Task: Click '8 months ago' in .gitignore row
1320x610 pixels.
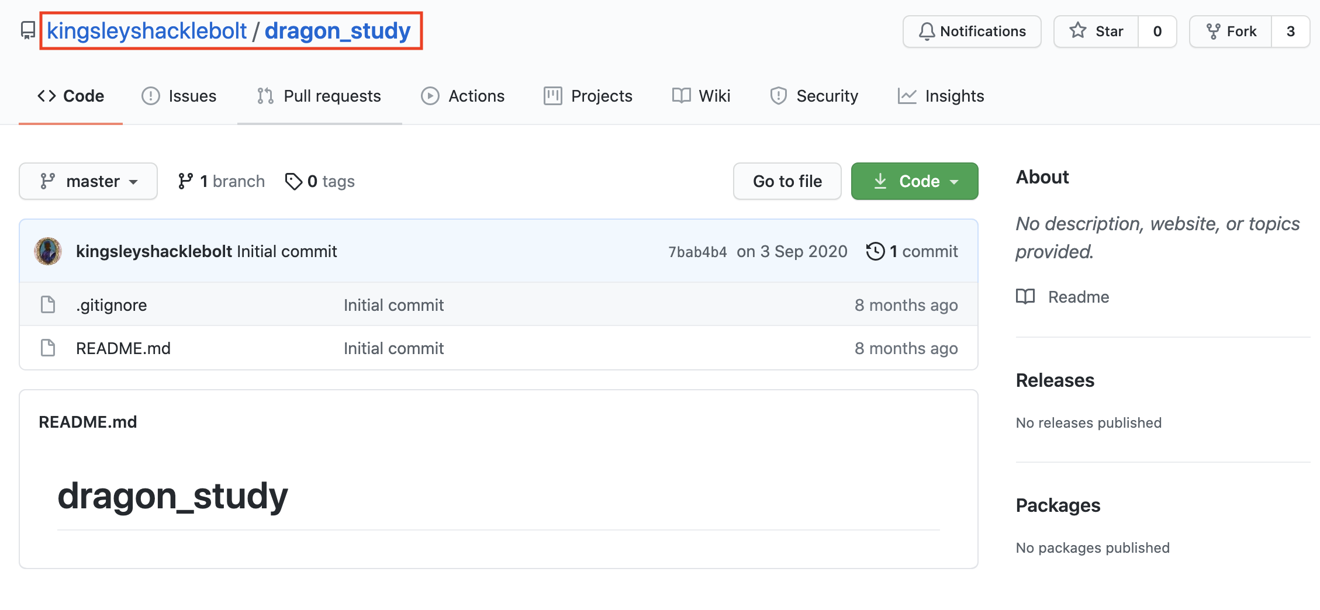Action: pos(906,305)
